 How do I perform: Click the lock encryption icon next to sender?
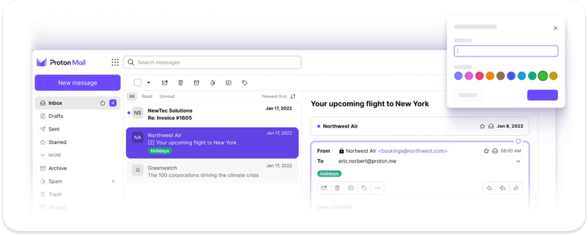pos(341,151)
